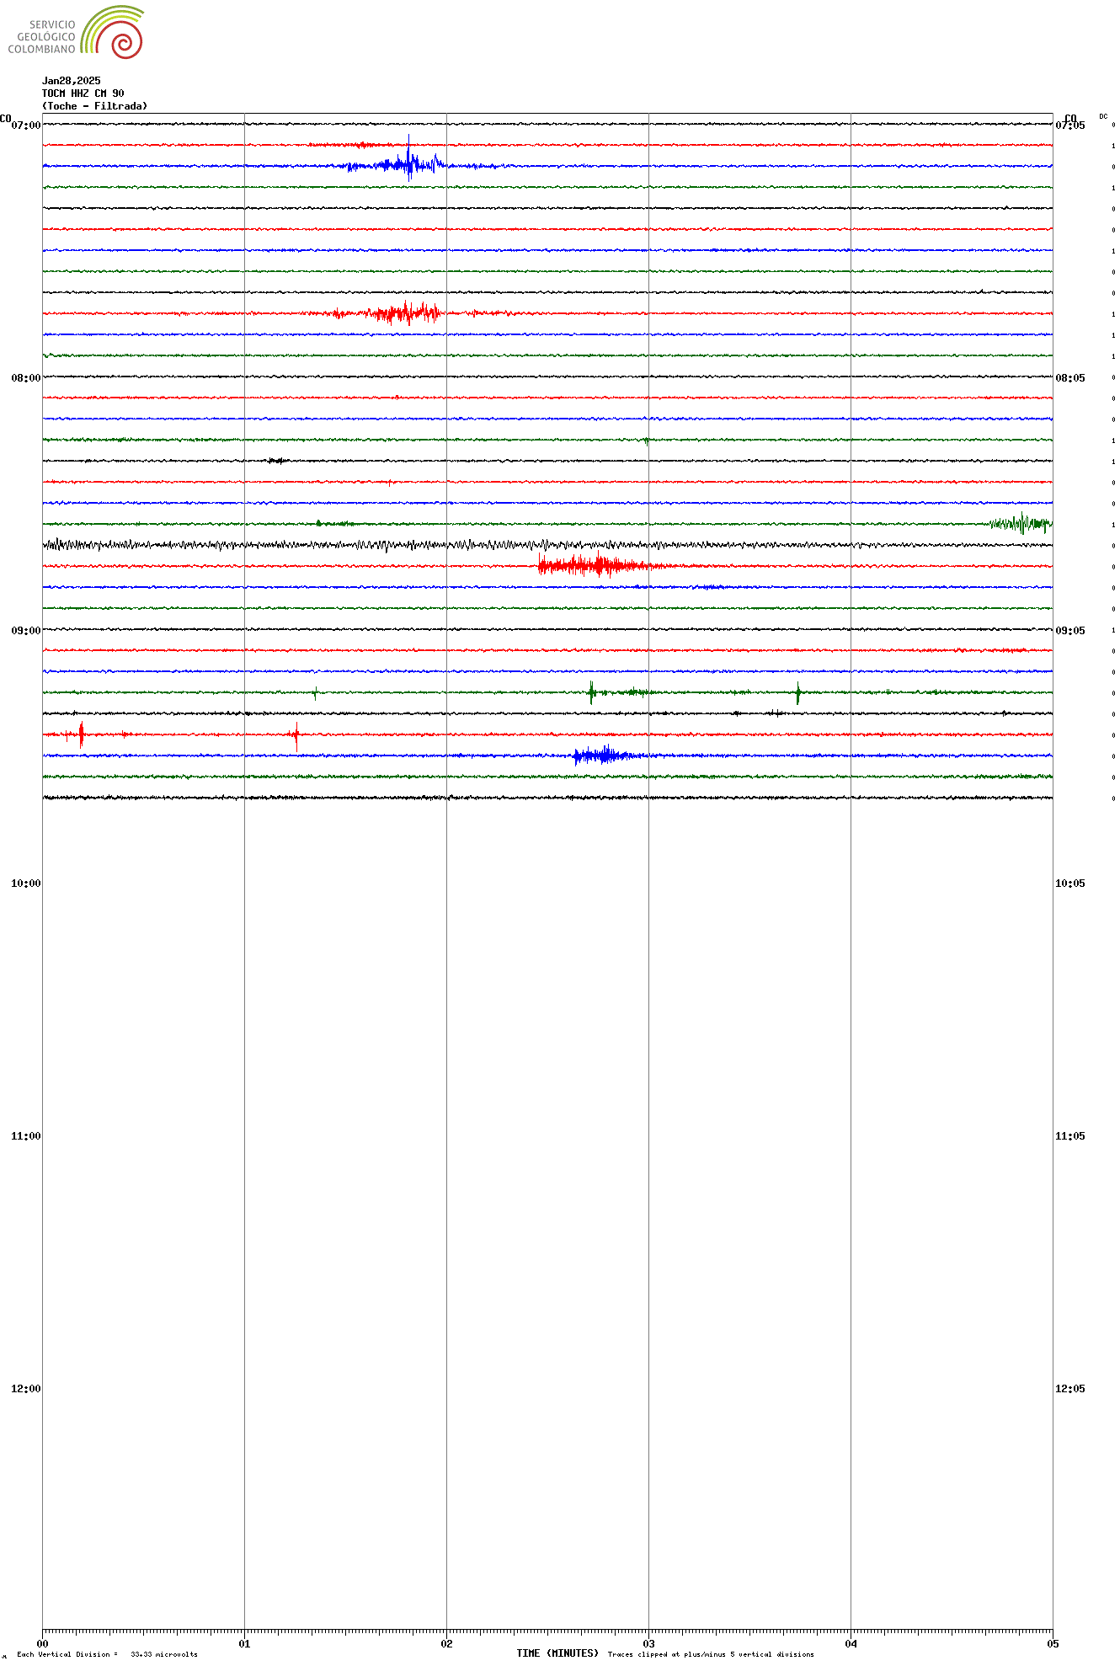Screen dimensions: 1120x1666
Task: Click the large blue seismic event near 07:10
Action: click(x=408, y=164)
